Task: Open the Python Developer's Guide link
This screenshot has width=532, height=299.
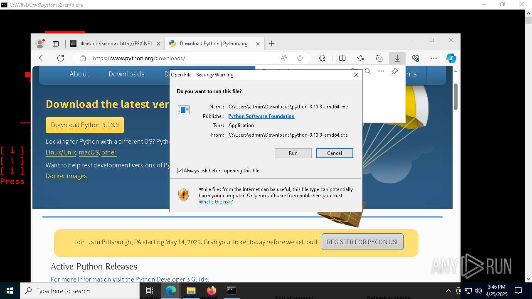Action: tap(171, 279)
